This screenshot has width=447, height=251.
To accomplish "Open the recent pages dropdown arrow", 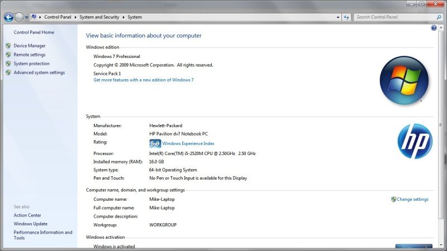I will click(x=26, y=17).
